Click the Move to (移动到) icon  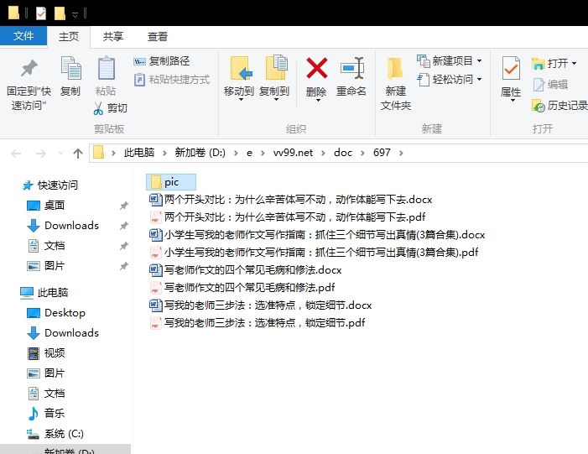[241, 68]
